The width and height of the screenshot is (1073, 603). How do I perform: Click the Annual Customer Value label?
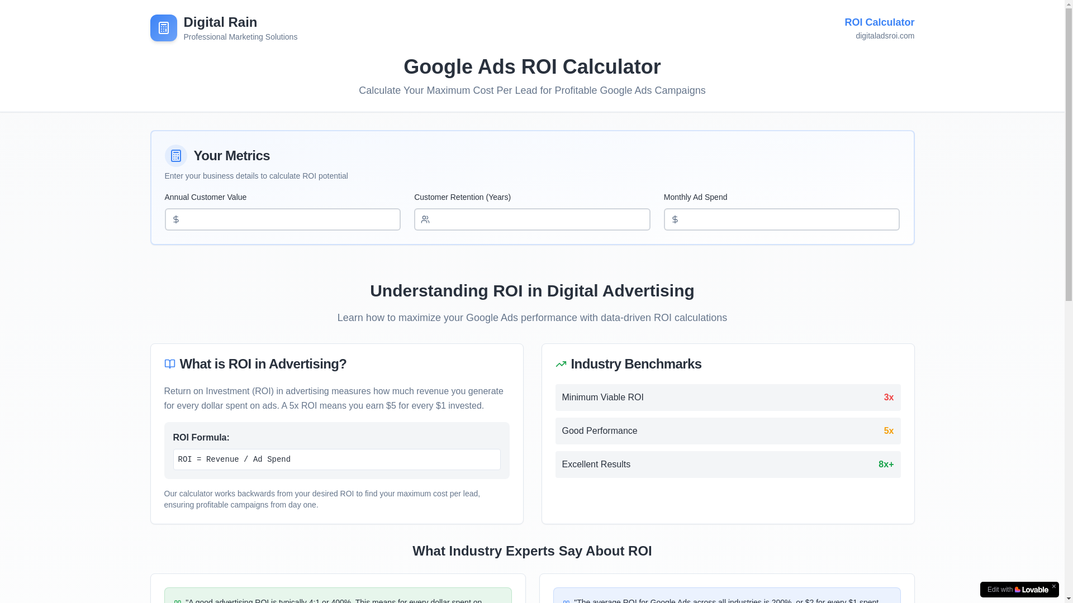[205, 197]
